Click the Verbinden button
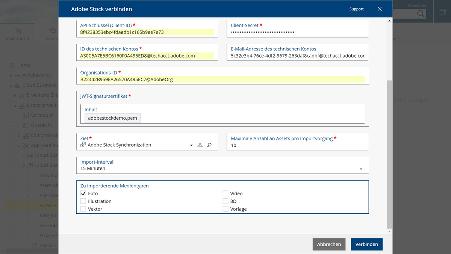This screenshot has width=451, height=254. tap(367, 244)
